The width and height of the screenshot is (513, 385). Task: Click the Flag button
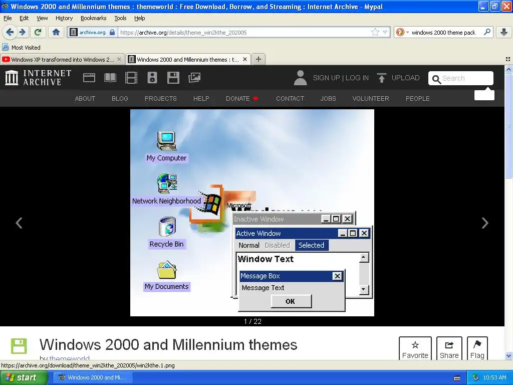(x=477, y=349)
